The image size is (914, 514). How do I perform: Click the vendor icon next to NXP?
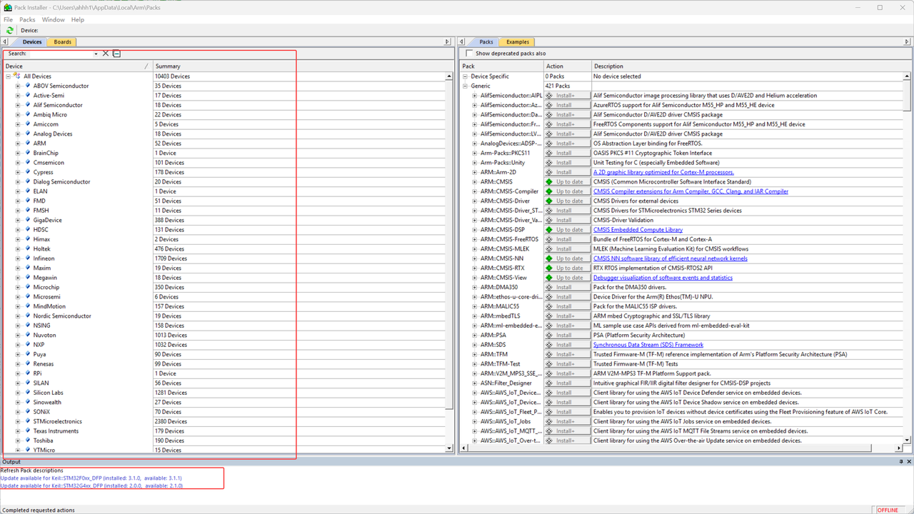(x=27, y=345)
